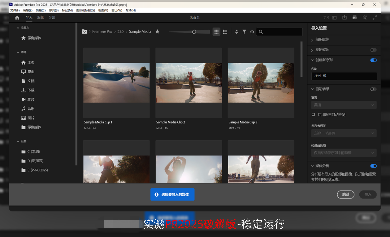Screen dimensions: 390x237
Task: Switch to the 导出 tab
Action: (52, 18)
